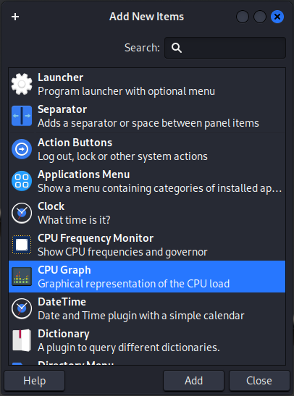294x396 pixels.
Task: Open the Help button
Action: 34,381
